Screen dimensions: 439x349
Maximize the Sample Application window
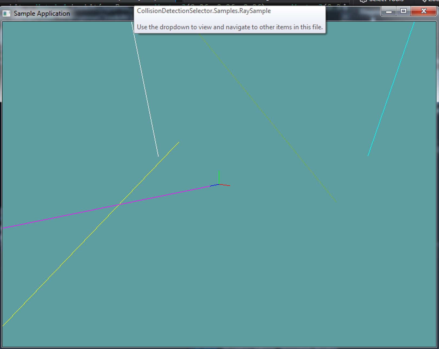pyautogui.click(x=404, y=11)
